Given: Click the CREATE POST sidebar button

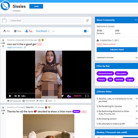Looking at the screenshot, I should pos(117,49).
